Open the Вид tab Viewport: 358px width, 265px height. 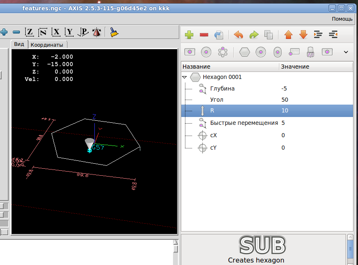19,44
